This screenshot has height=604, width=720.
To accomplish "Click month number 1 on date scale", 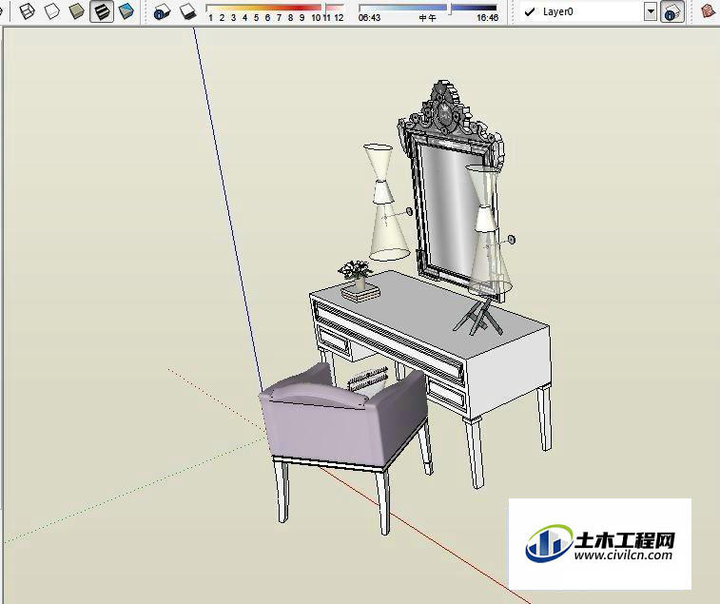I will [x=210, y=18].
